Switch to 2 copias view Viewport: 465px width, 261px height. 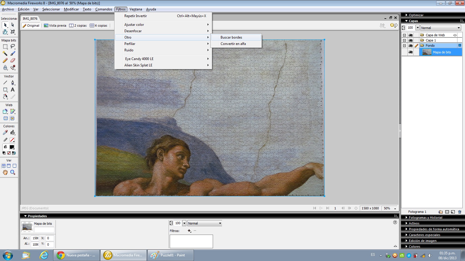coord(78,26)
